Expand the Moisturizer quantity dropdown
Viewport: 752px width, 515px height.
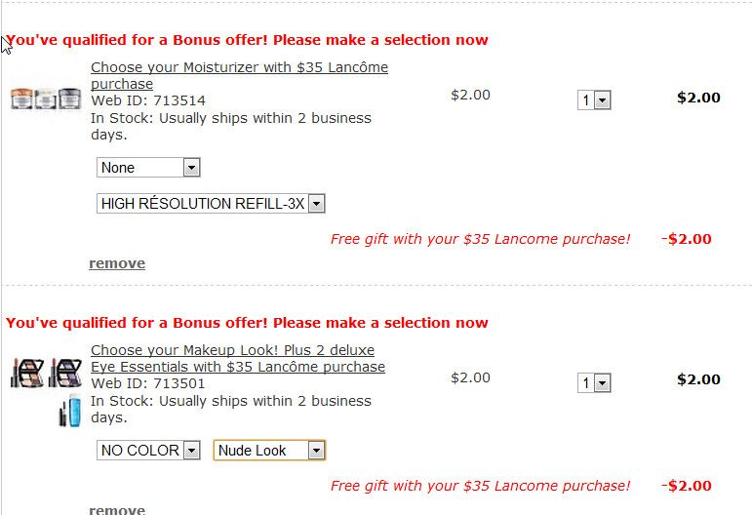pos(594,100)
